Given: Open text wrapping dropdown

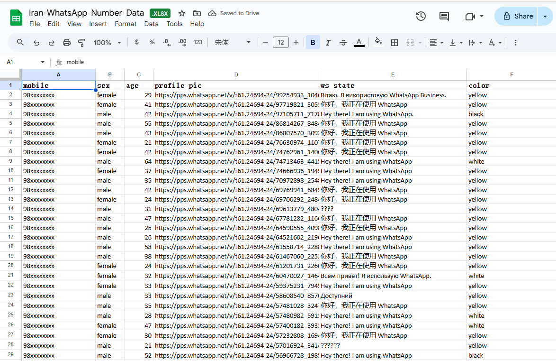Looking at the screenshot, I should (x=475, y=43).
